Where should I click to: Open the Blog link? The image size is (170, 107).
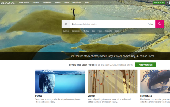coord(87,3)
